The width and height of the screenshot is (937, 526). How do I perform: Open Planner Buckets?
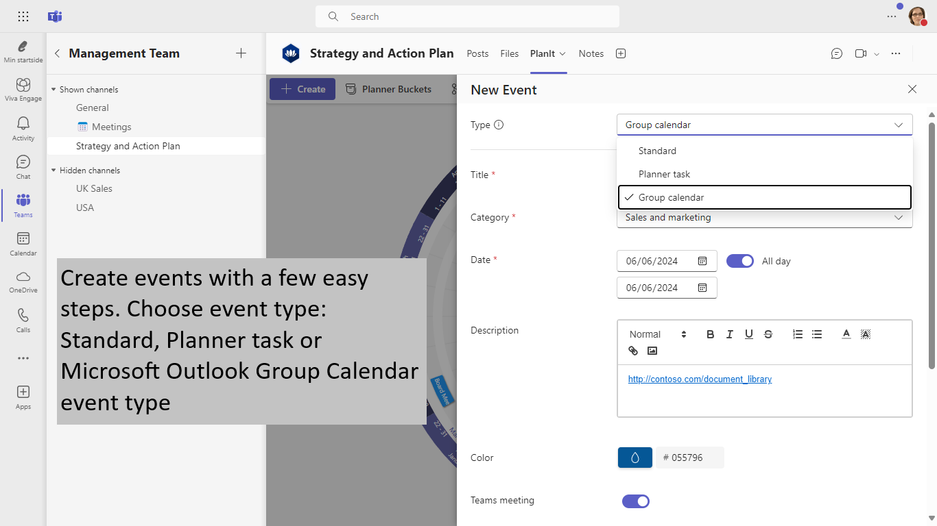388,89
